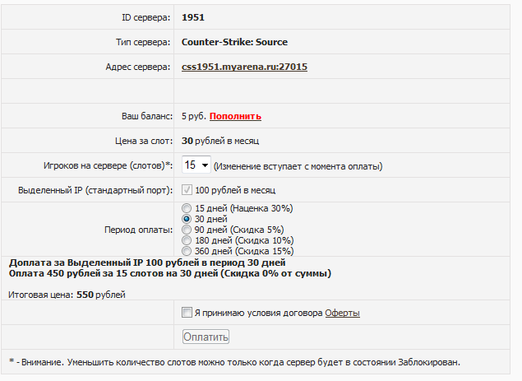Choose the 90 дней (Скидка 5%) option

[x=187, y=230]
